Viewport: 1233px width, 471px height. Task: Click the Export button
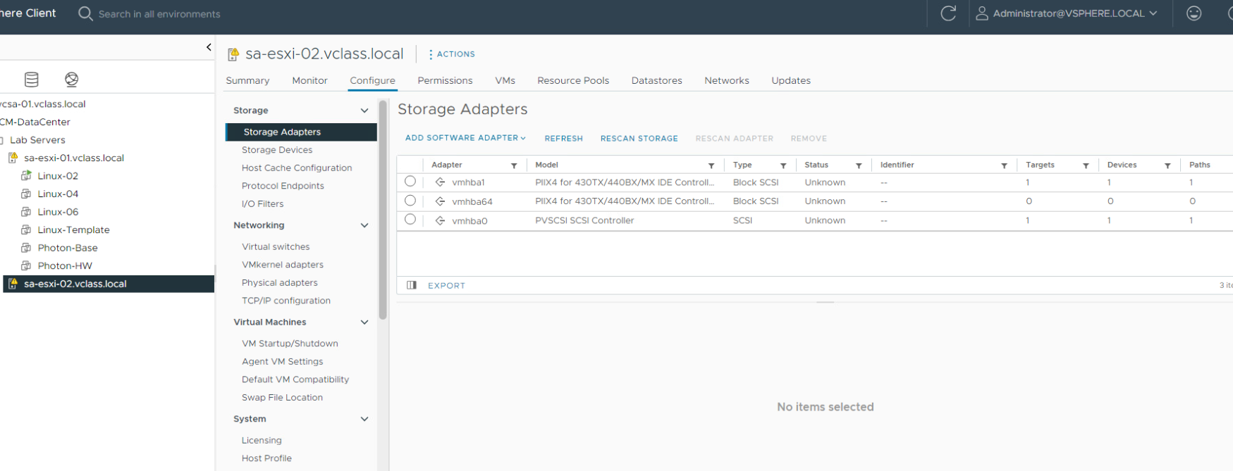446,286
